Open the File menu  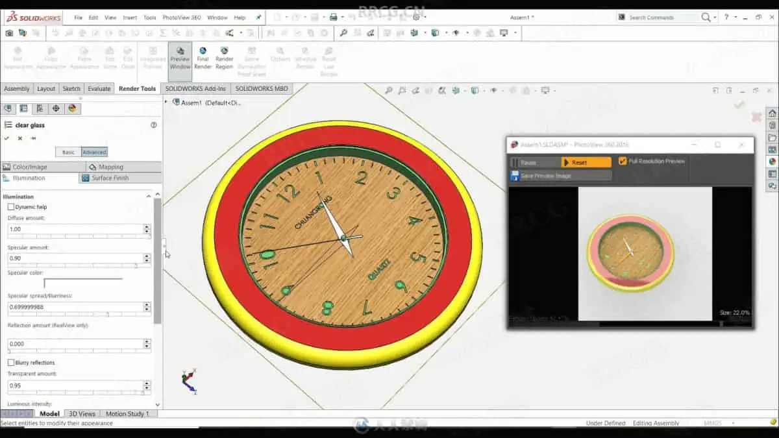[78, 18]
